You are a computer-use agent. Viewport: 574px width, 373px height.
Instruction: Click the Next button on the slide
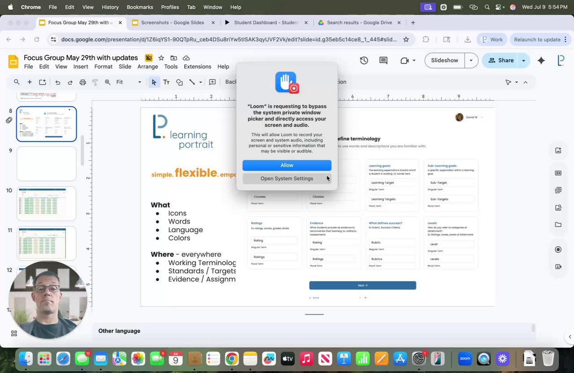363,285
